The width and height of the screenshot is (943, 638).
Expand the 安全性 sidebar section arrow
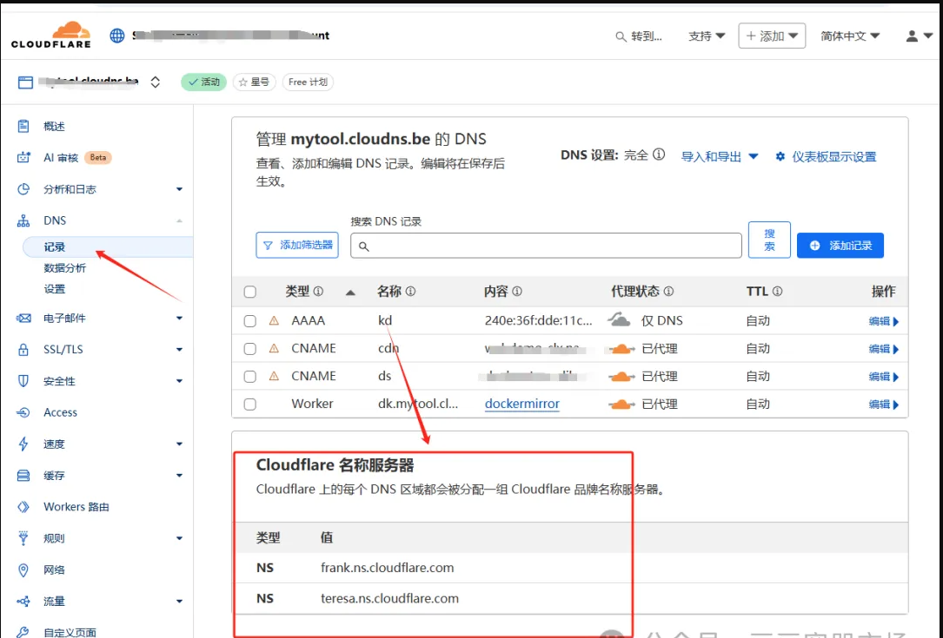pos(179,381)
